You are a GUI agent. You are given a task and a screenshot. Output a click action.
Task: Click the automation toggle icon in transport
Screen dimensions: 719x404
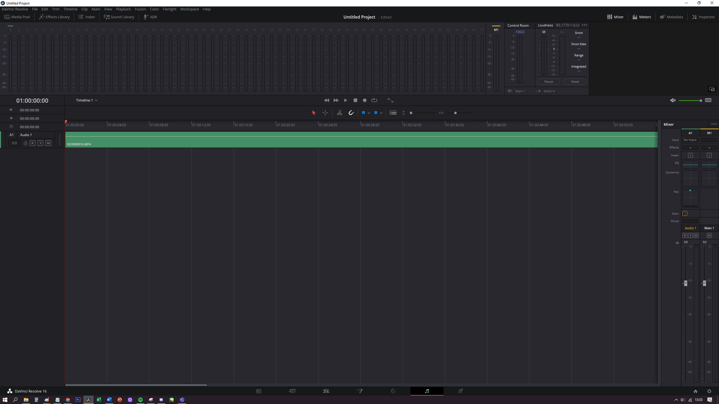[390, 100]
